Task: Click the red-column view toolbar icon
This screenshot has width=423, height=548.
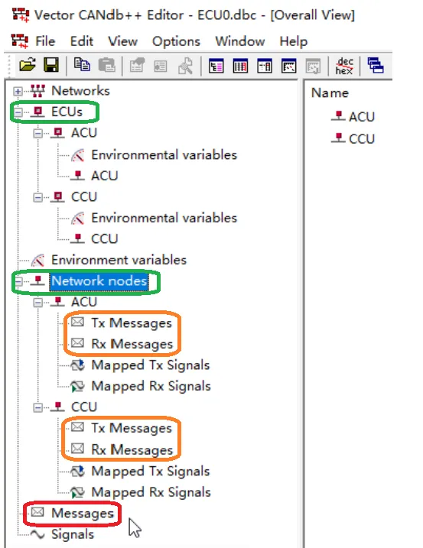Action: [x=240, y=66]
